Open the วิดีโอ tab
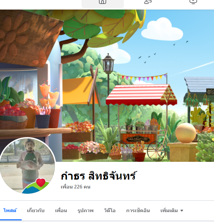Viewport: 214px width, 222px height. (x=110, y=210)
